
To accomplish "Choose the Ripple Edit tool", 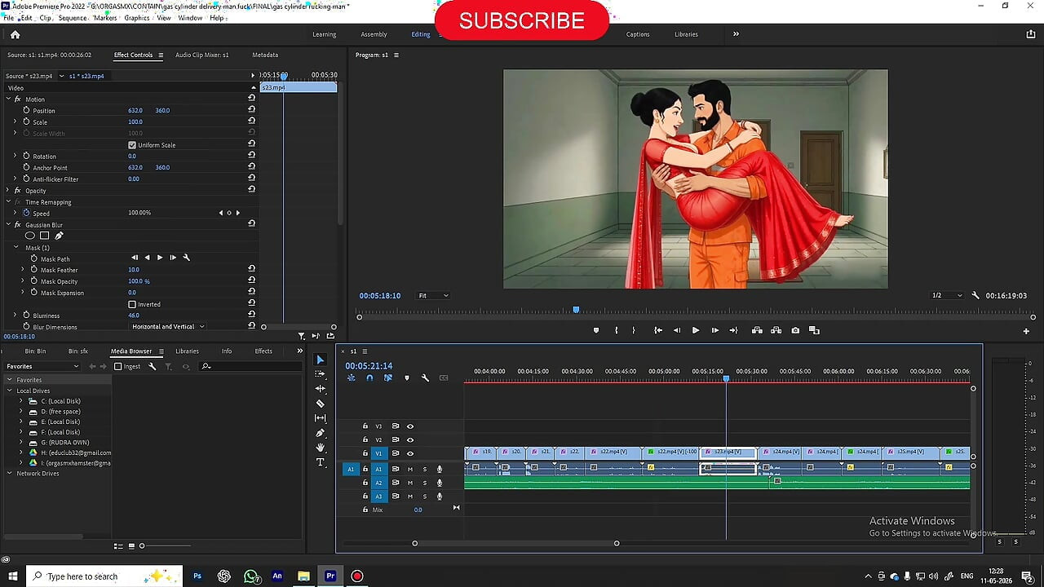I will coord(320,389).
